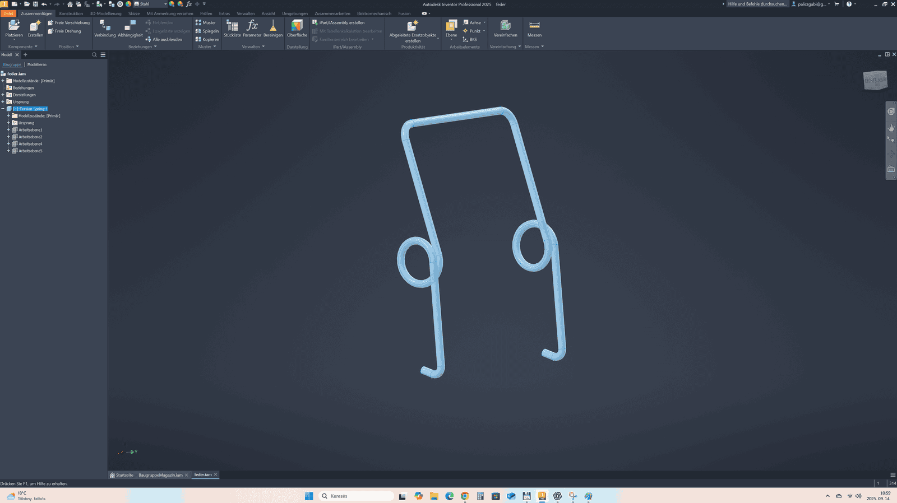Click the Achse work axis tool
The height and width of the screenshot is (503, 897).
[472, 22]
